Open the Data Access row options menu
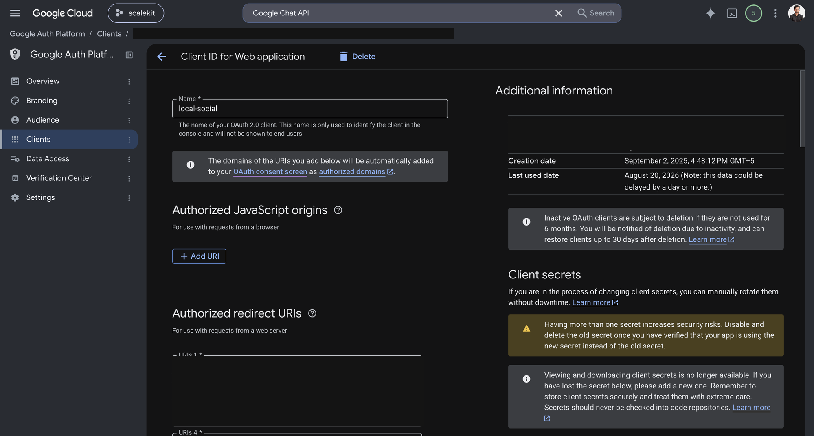The width and height of the screenshot is (814, 436). pyautogui.click(x=129, y=159)
